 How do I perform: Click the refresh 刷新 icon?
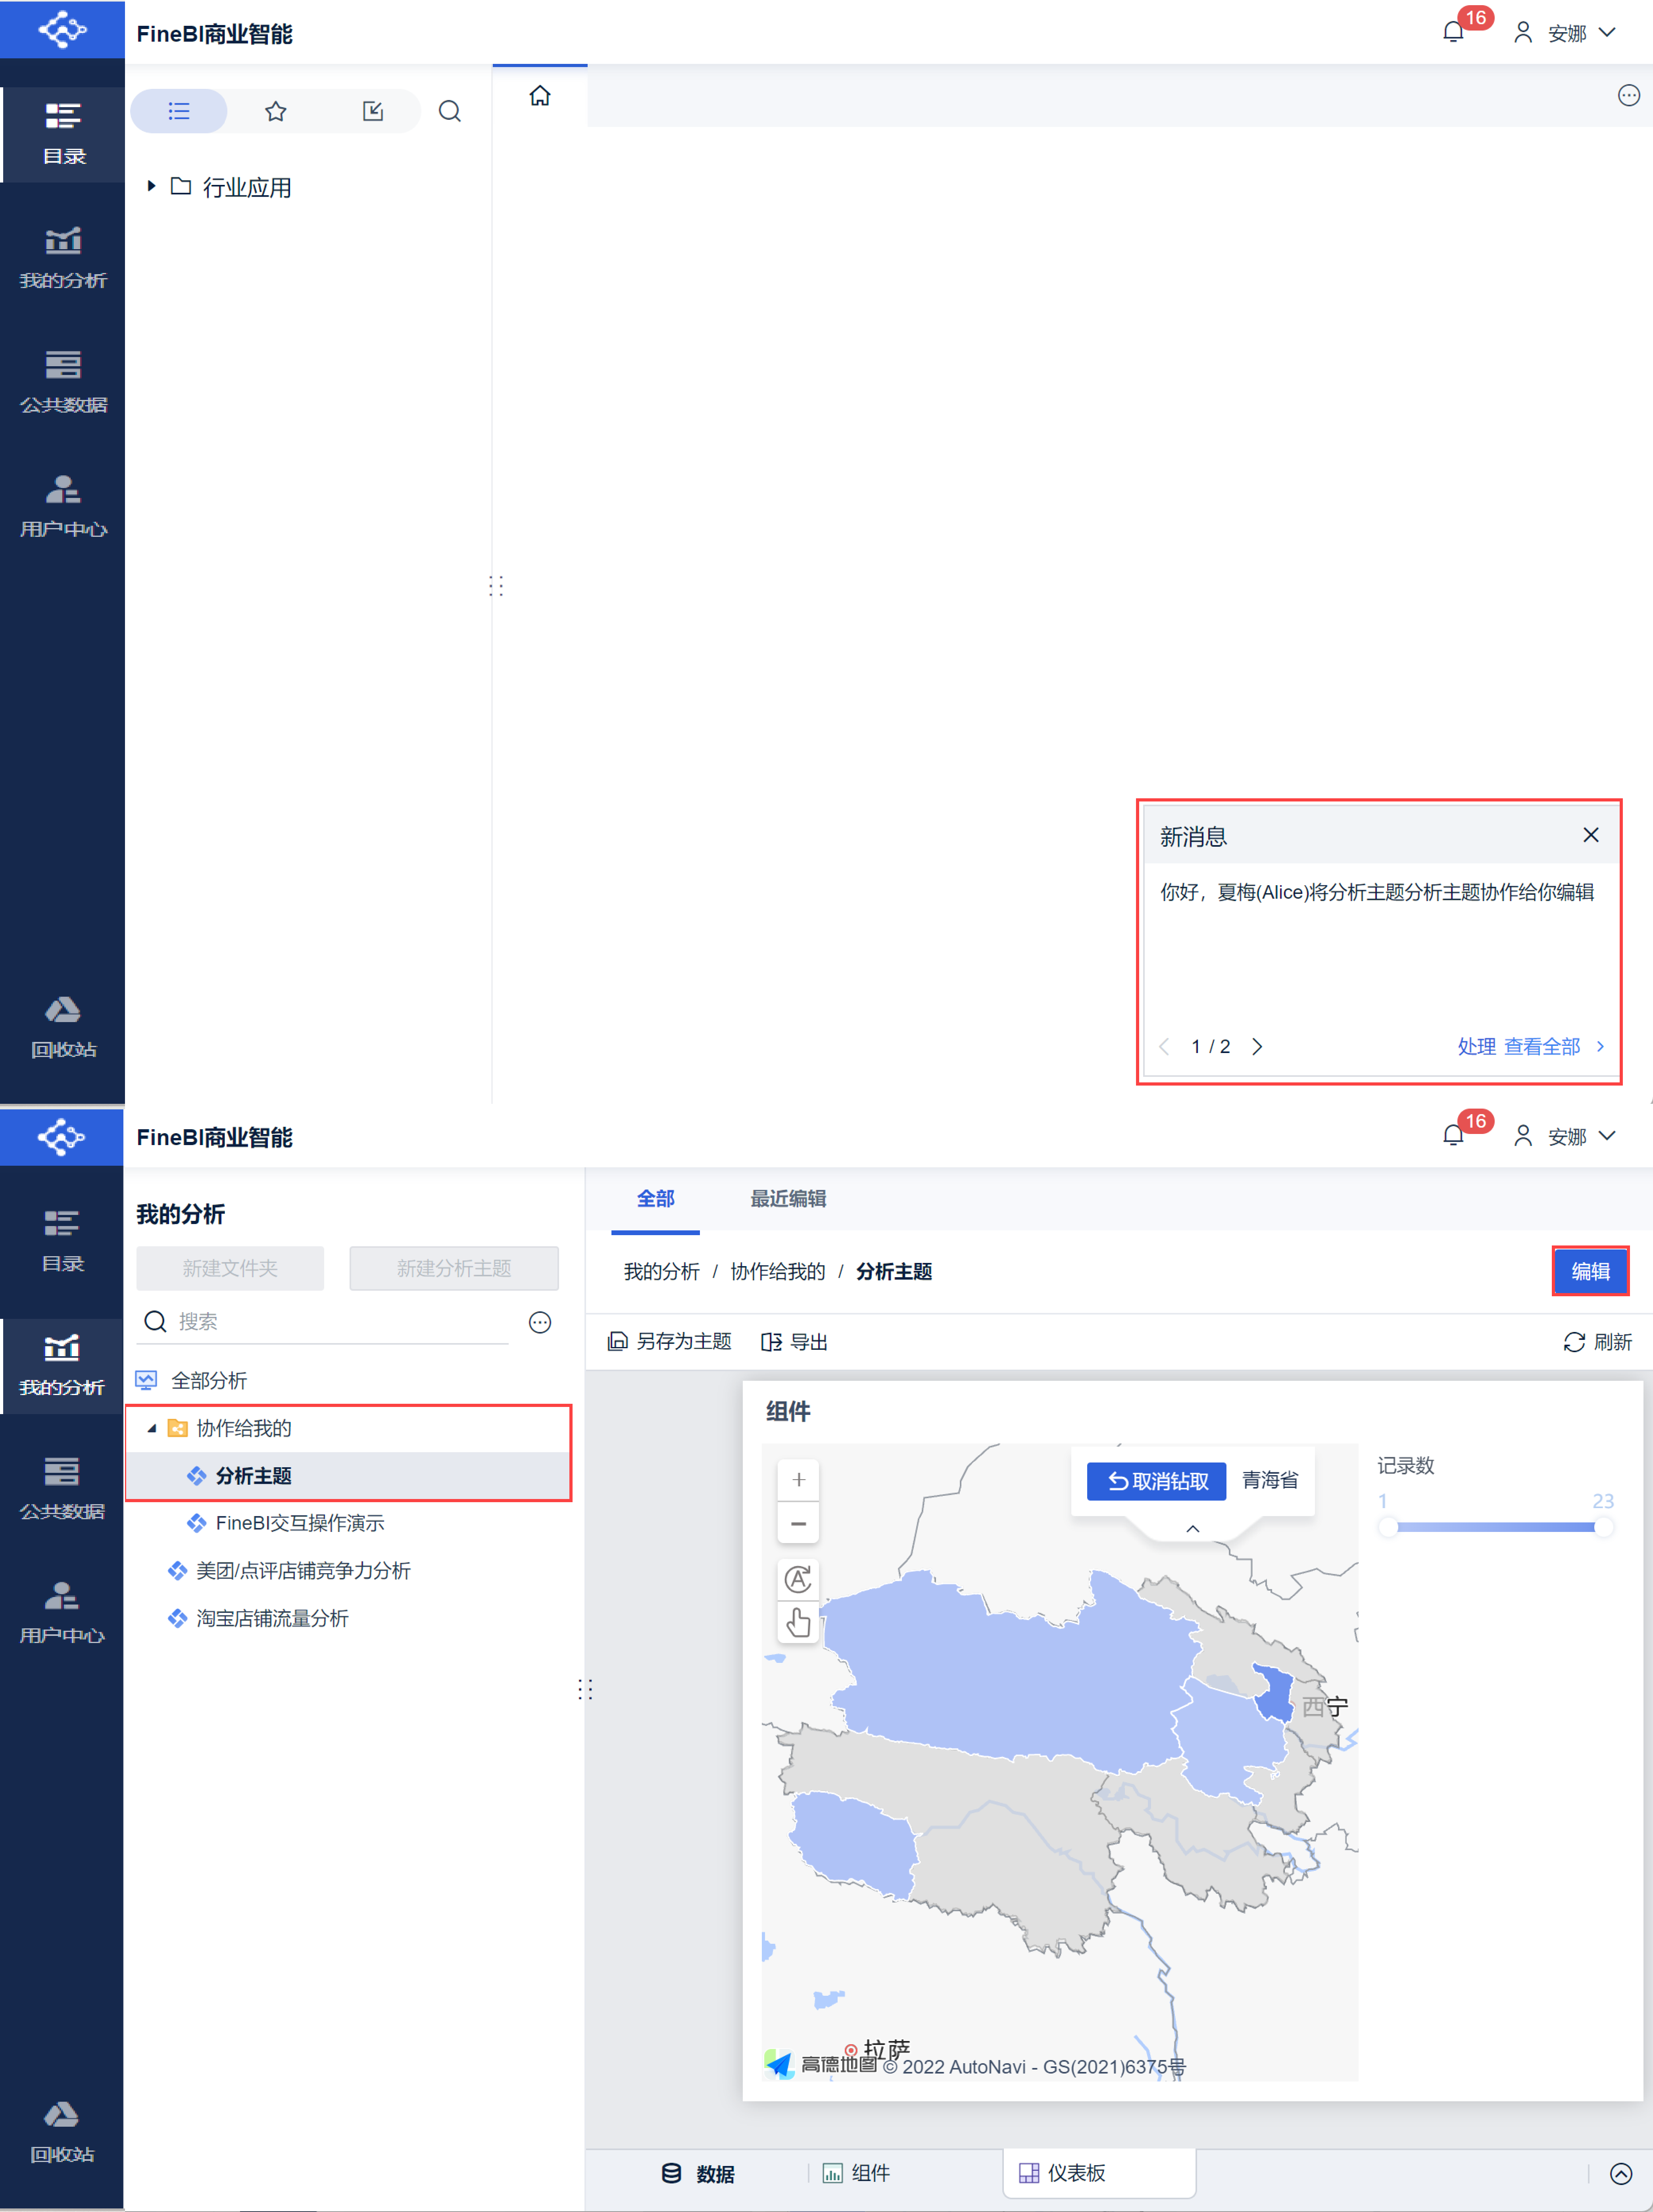(1574, 1342)
